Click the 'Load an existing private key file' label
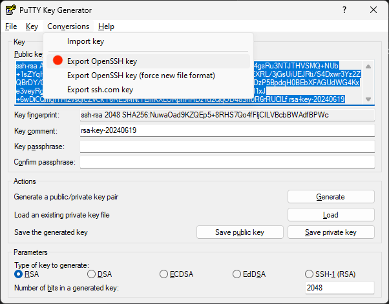 coord(62,215)
